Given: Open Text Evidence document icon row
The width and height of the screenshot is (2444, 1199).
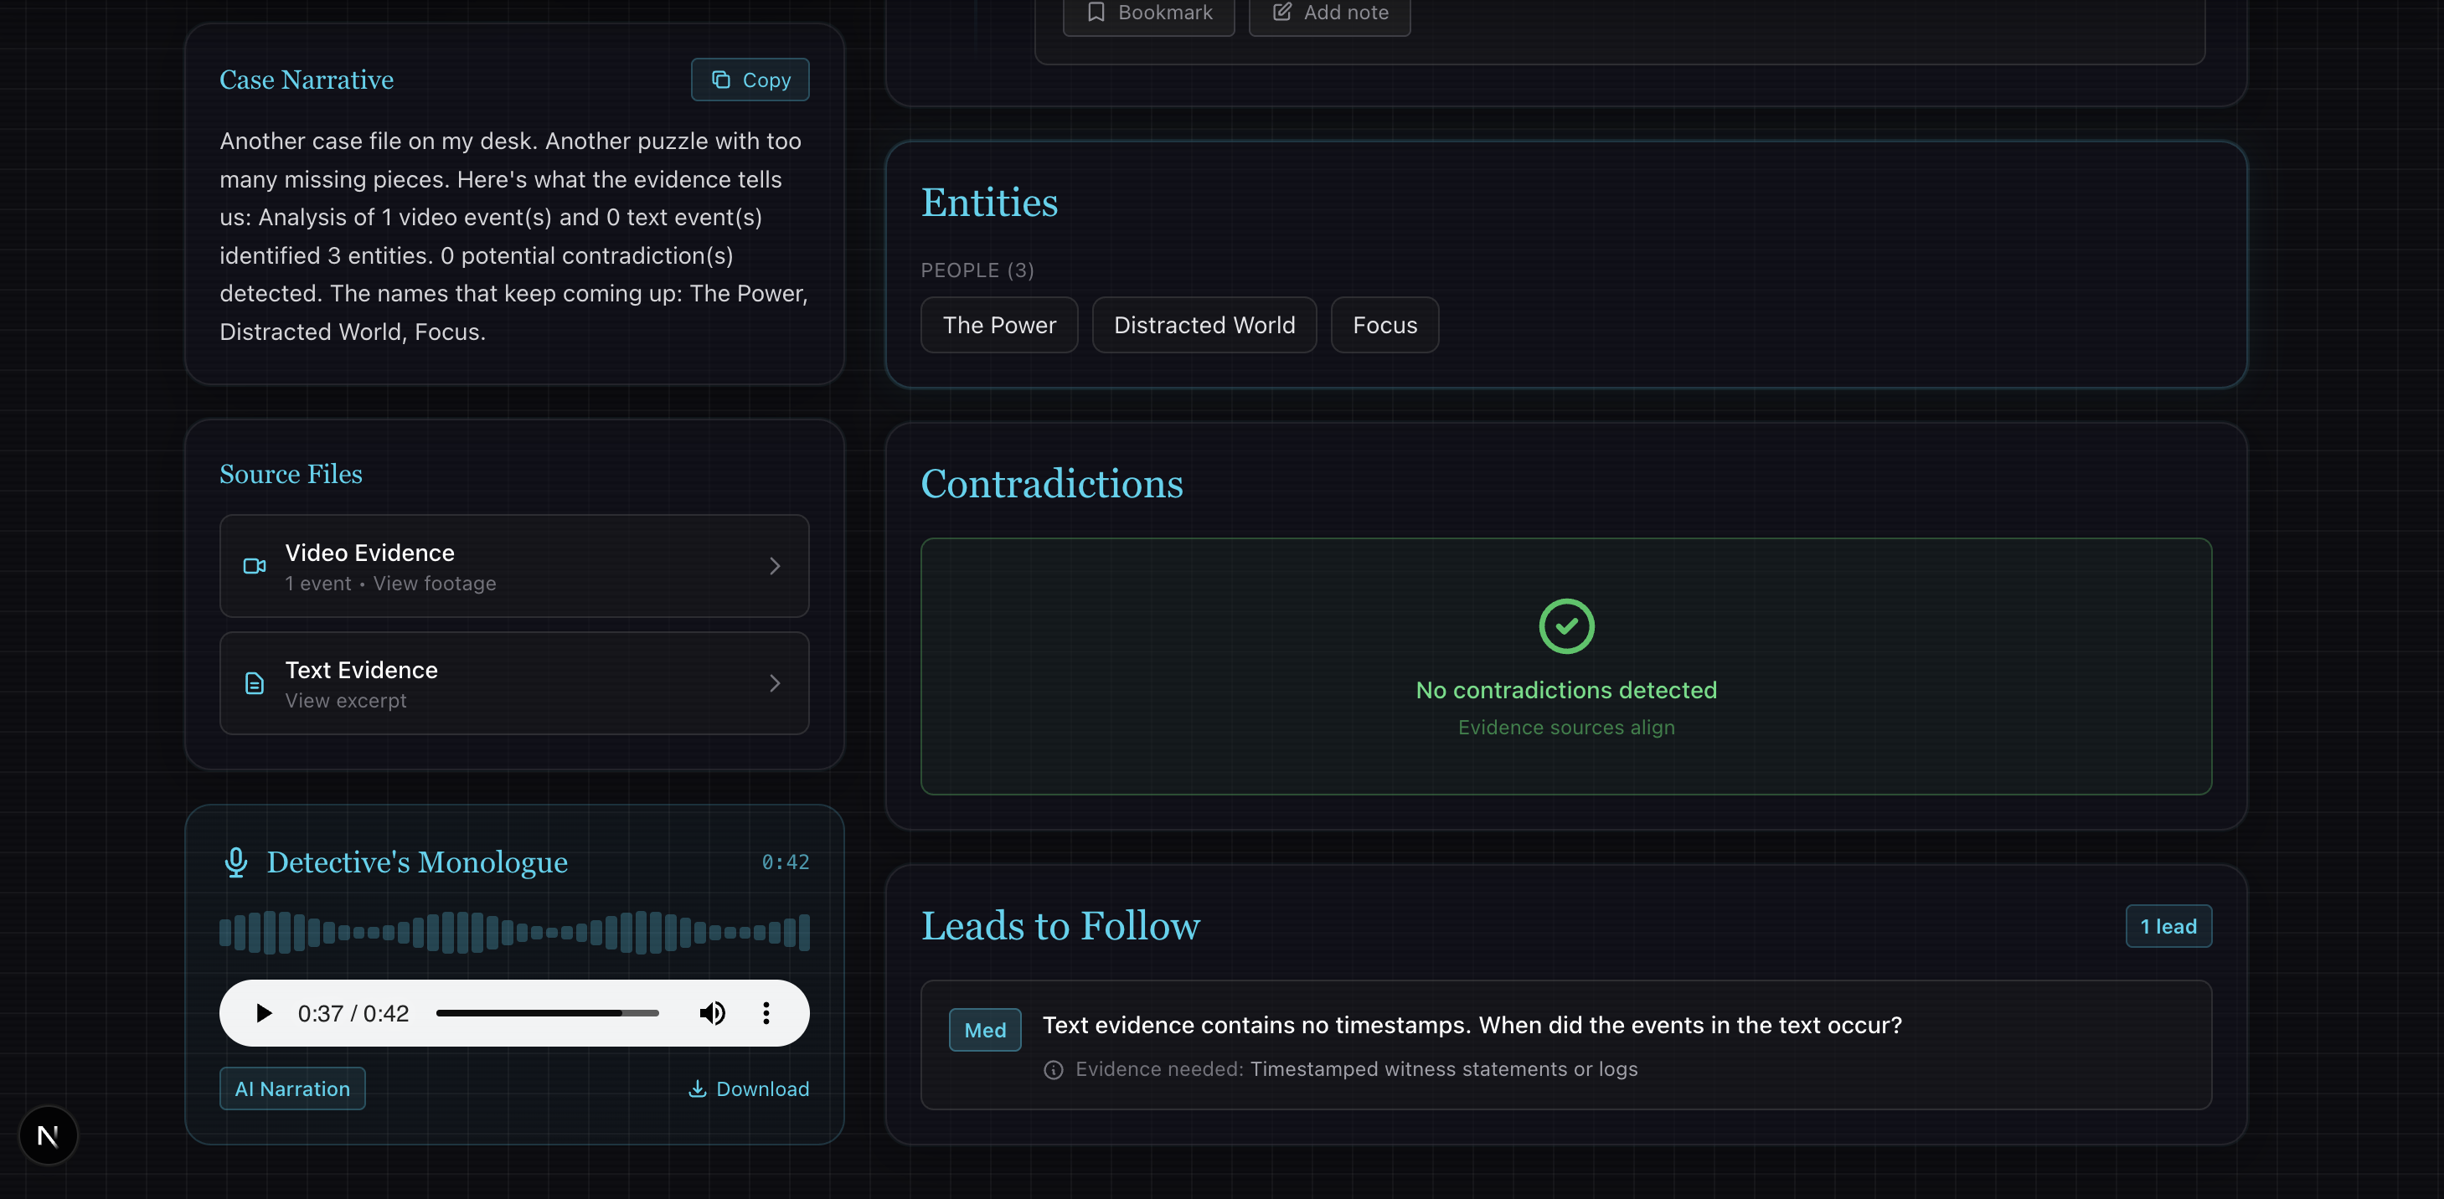Looking at the screenshot, I should pos(255,683).
